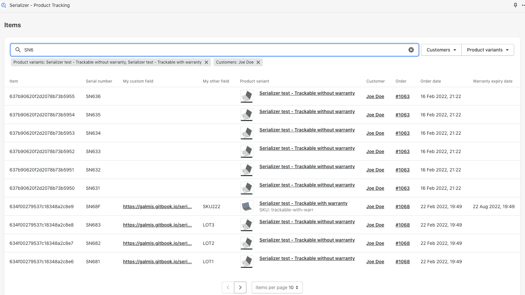Open the Customers filter dropdown
The width and height of the screenshot is (525, 295).
pyautogui.click(x=441, y=50)
